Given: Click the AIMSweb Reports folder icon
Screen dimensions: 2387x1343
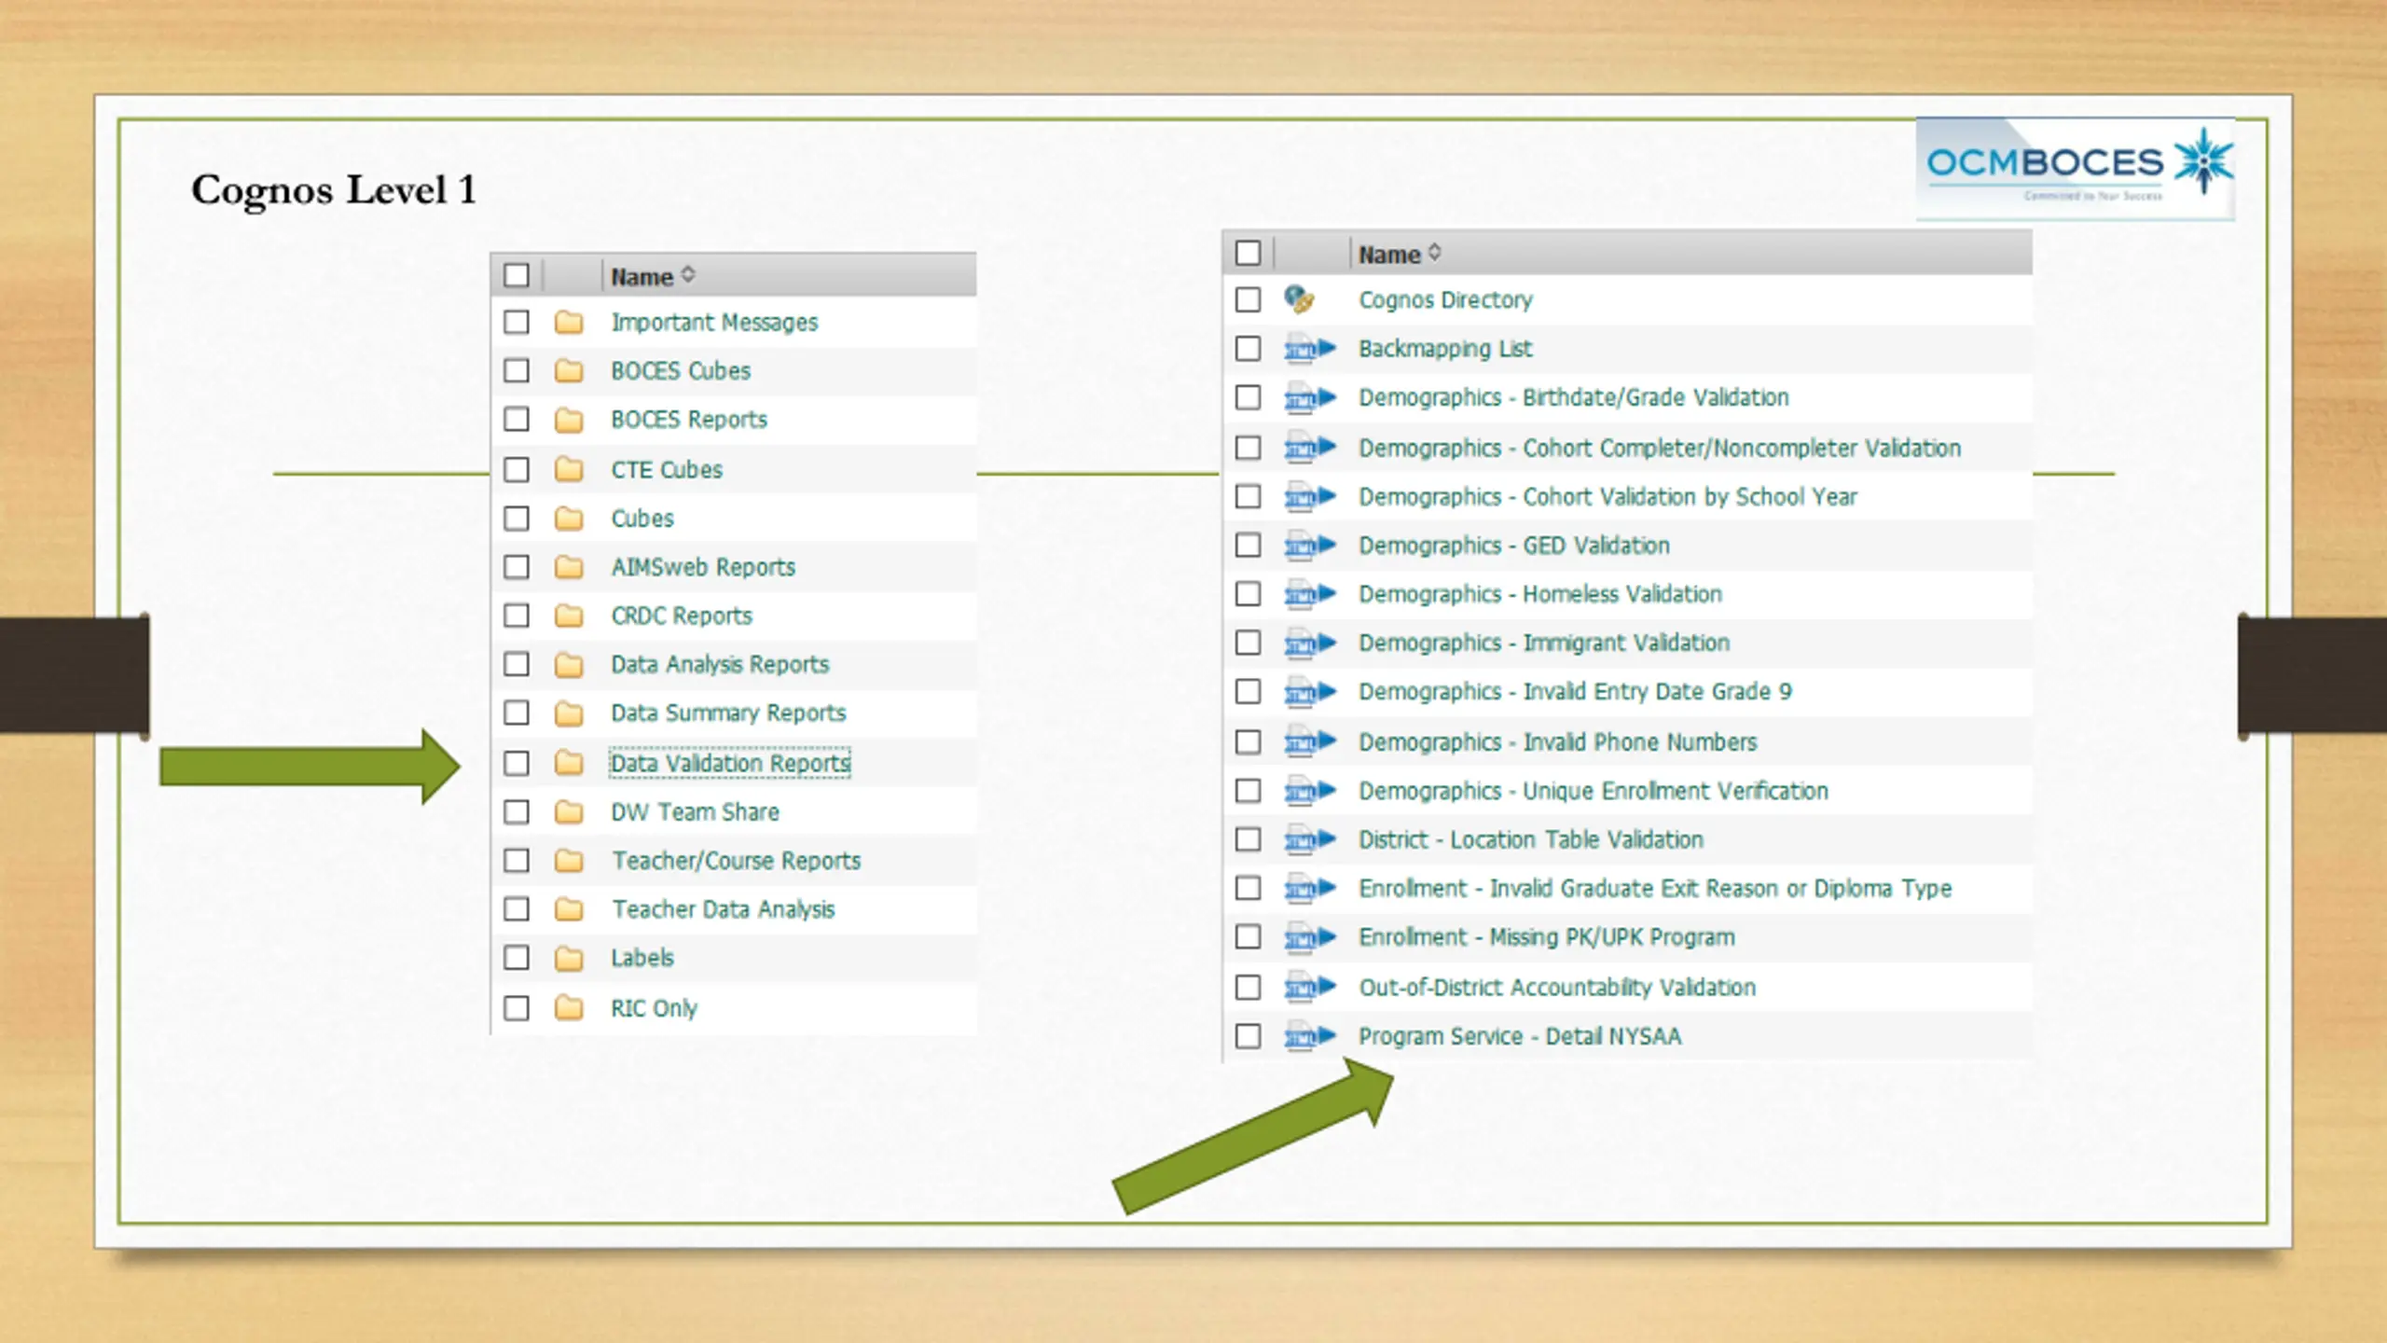Looking at the screenshot, I should click(569, 567).
